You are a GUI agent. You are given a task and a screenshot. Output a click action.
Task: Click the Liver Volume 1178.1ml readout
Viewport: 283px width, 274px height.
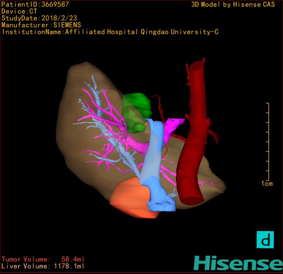43,266
